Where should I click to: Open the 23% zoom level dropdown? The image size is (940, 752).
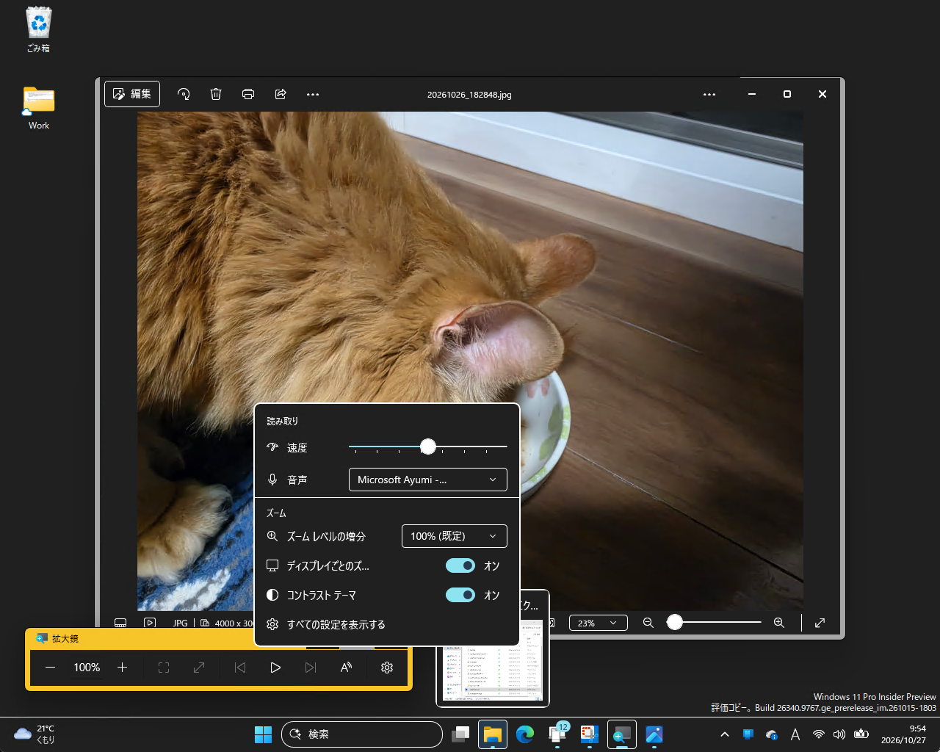tap(599, 623)
